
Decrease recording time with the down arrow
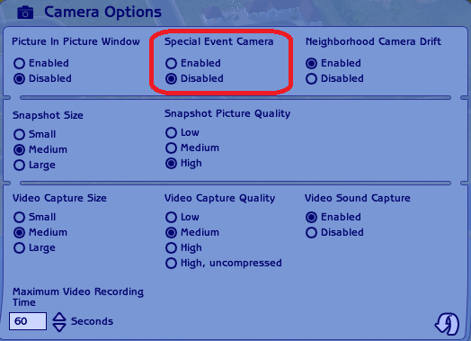[59, 328]
